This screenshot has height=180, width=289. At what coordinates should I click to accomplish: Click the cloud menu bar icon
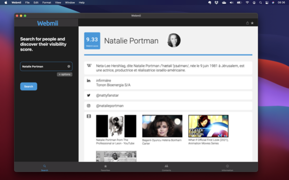pyautogui.click(x=224, y=3)
